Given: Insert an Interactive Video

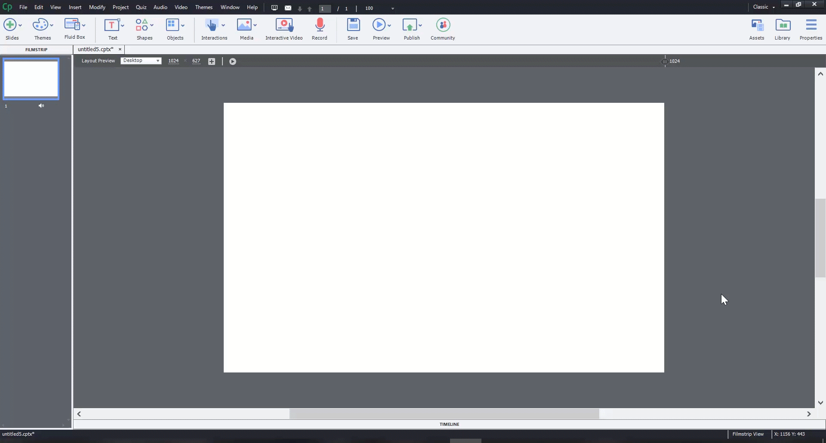Looking at the screenshot, I should pyautogui.click(x=284, y=25).
